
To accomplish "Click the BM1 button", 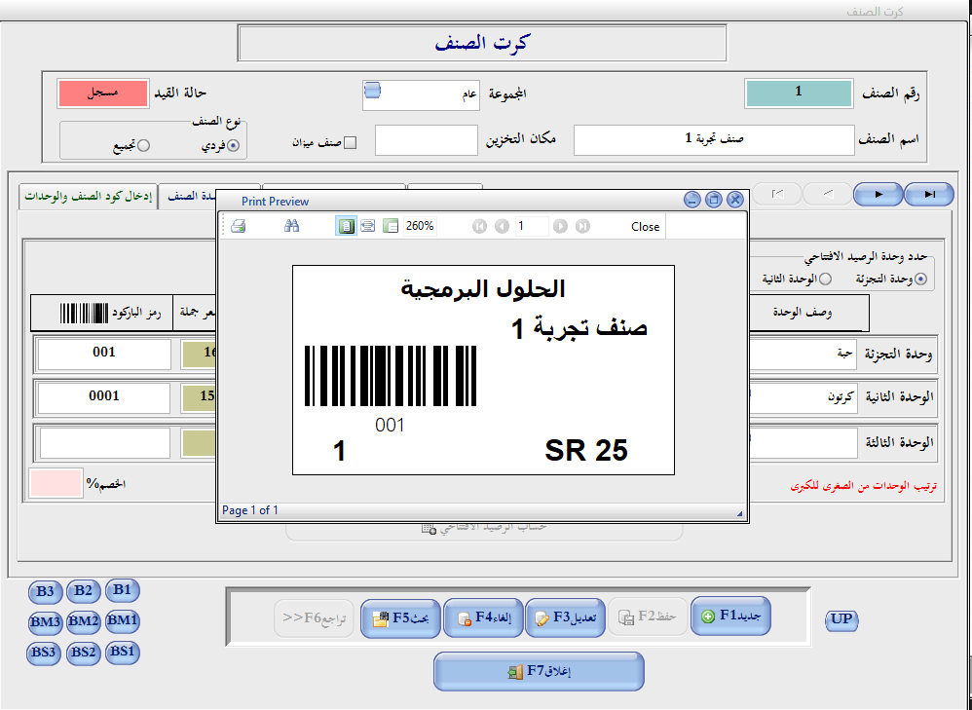I will pos(122,620).
